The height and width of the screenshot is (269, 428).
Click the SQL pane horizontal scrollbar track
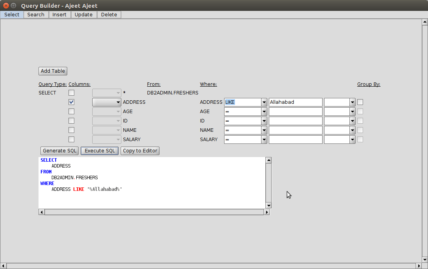[x=154, y=212]
